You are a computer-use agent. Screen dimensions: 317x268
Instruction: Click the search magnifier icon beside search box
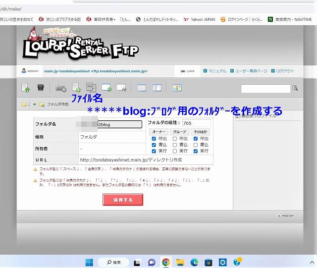[x=295, y=88]
